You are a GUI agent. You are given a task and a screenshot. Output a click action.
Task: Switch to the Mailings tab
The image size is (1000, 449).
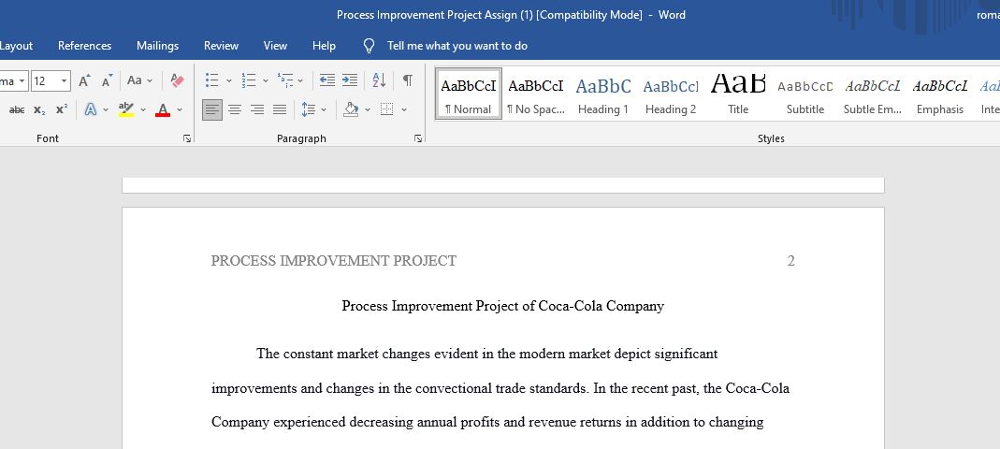157,46
